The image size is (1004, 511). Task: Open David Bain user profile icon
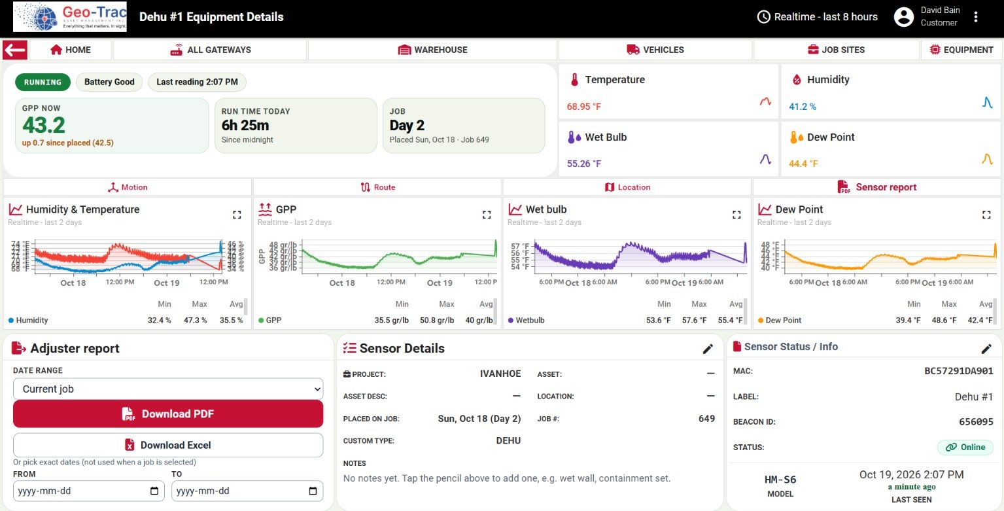click(x=904, y=17)
